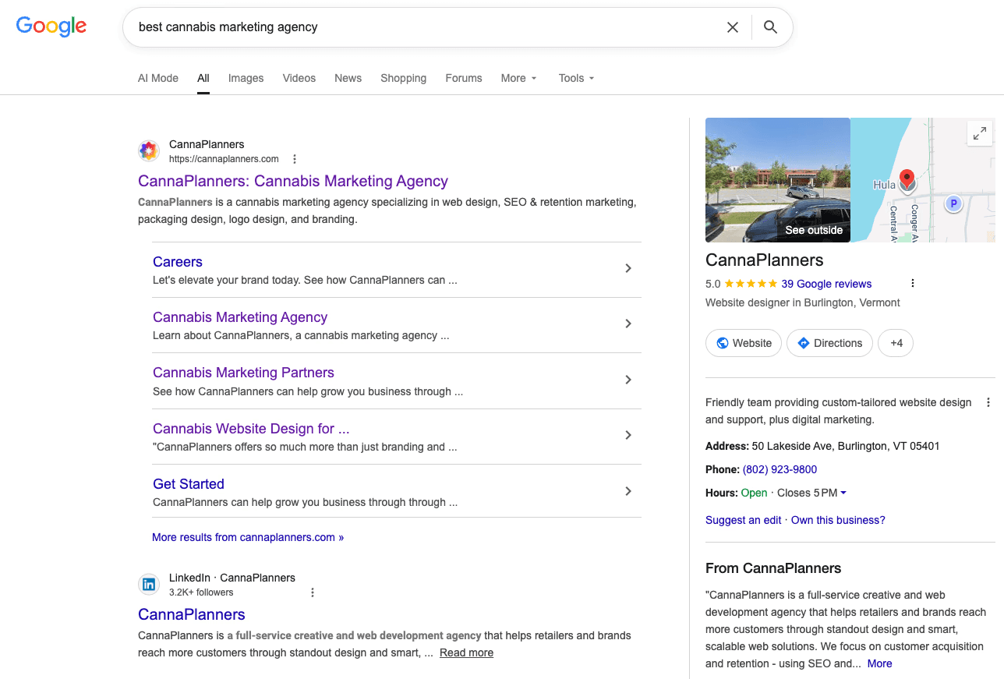
Task: Switch to Videos tab
Action: (299, 78)
